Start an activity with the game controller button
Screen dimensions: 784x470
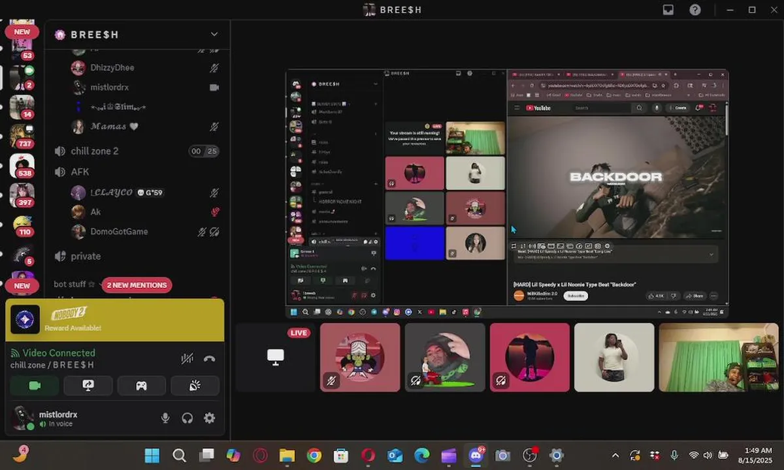pos(141,386)
